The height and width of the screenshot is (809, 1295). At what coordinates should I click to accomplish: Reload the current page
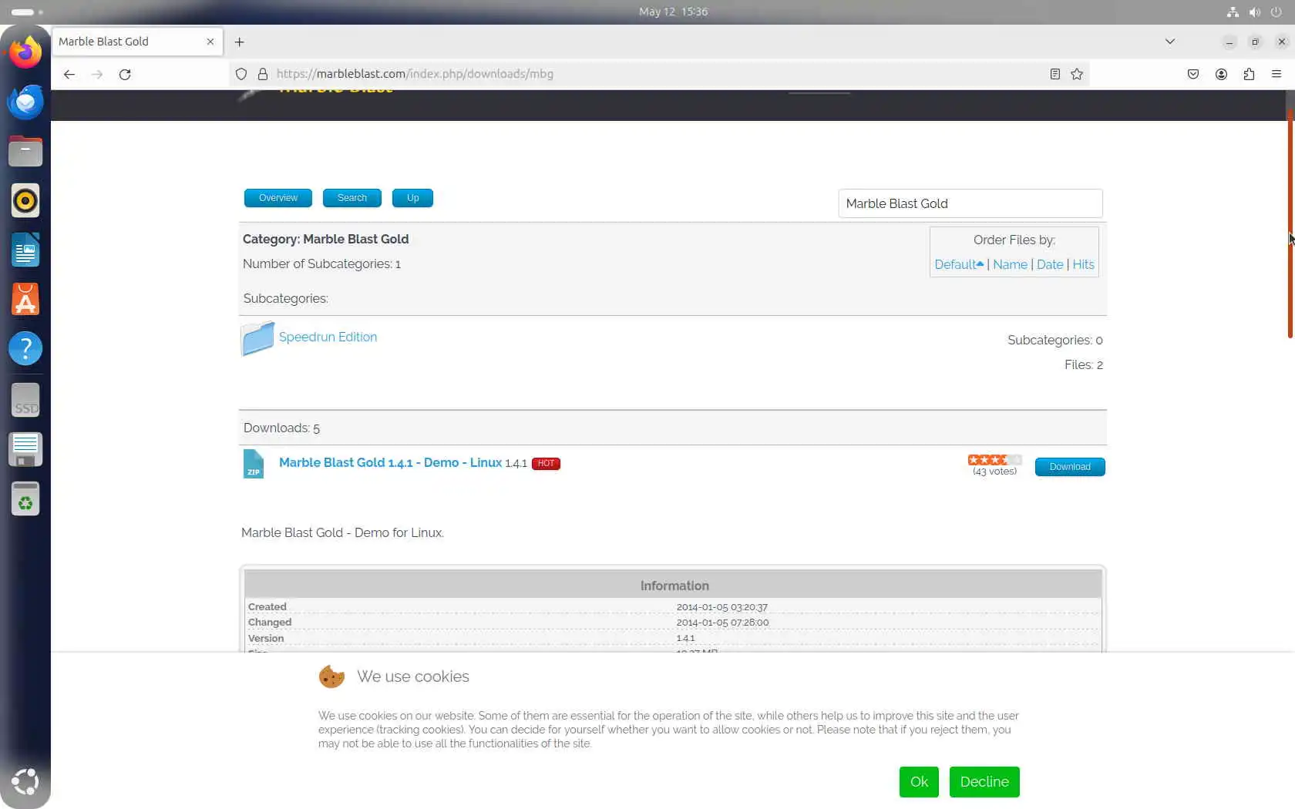(x=125, y=74)
